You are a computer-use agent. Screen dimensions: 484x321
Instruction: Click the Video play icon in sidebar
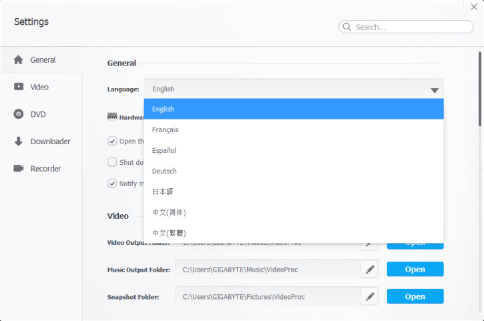pos(19,87)
